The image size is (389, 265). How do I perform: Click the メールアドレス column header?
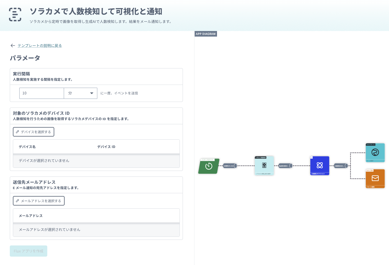pos(31,216)
